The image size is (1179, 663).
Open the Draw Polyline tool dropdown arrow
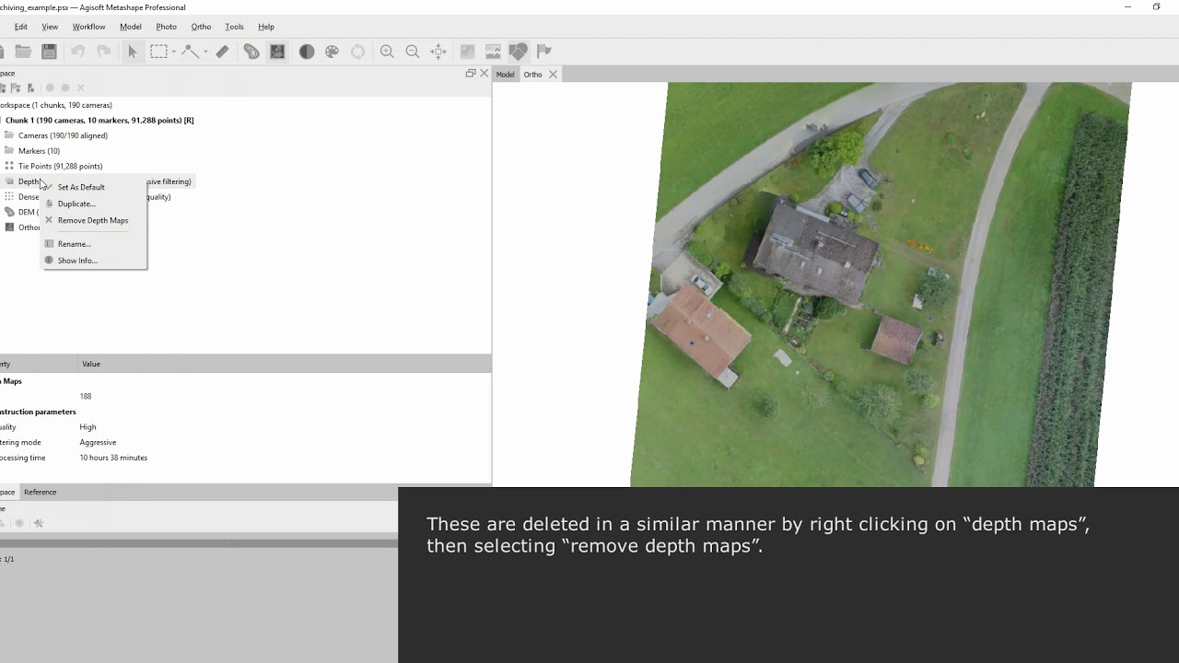(204, 52)
